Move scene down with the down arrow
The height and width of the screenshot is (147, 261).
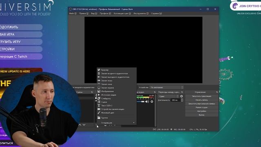pos(84,125)
